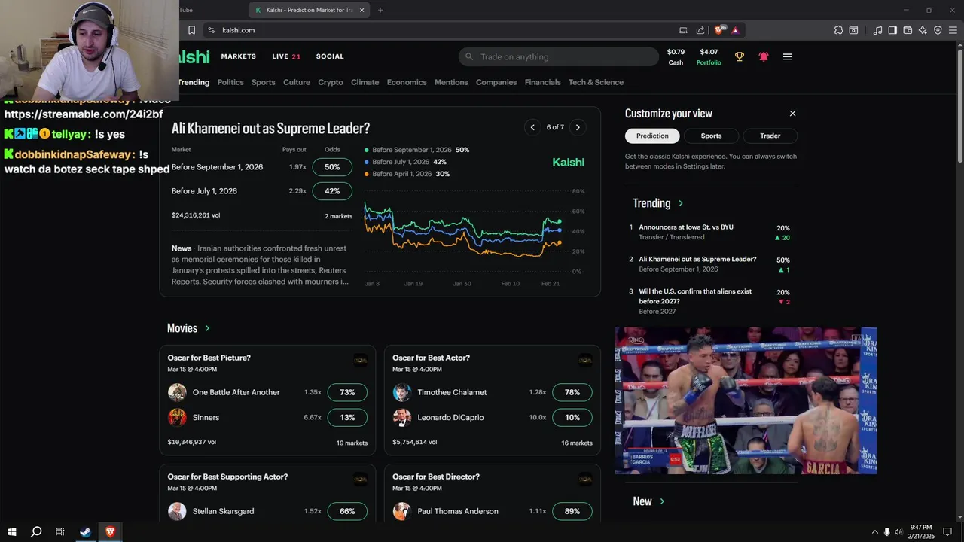Click the Portfolio balance link

tap(709, 56)
